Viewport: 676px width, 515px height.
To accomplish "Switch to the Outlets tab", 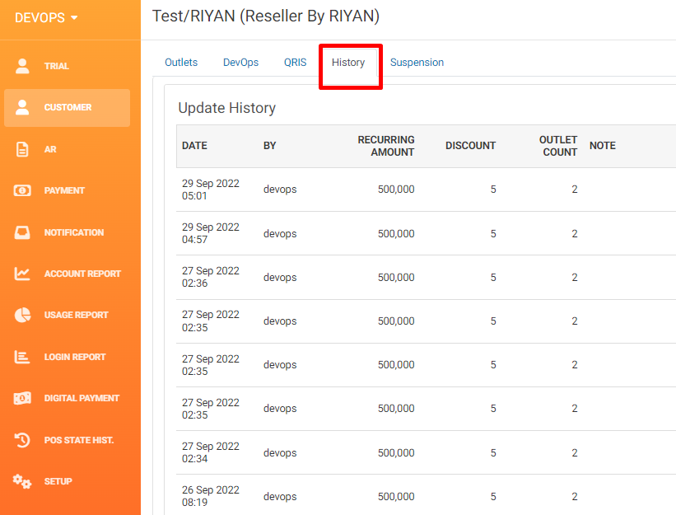I will [181, 63].
